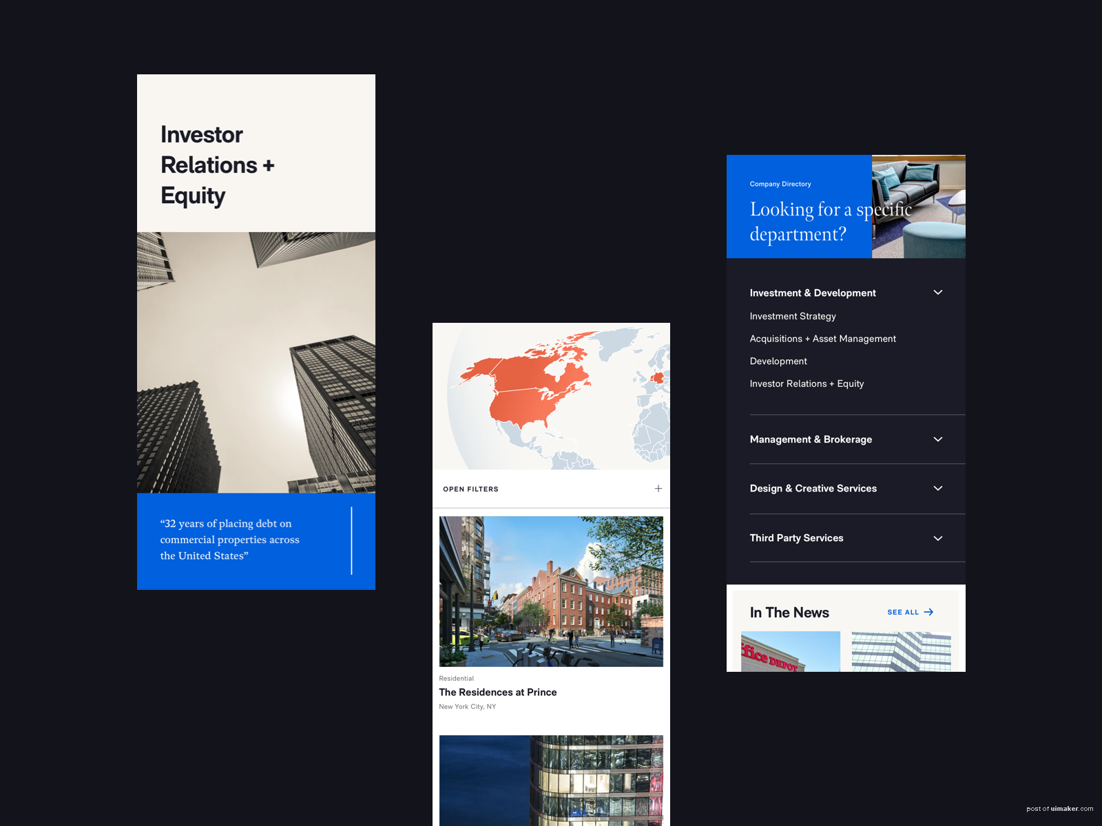The height and width of the screenshot is (826, 1102).
Task: Click the skyscrapers hero photo
Action: point(256,363)
